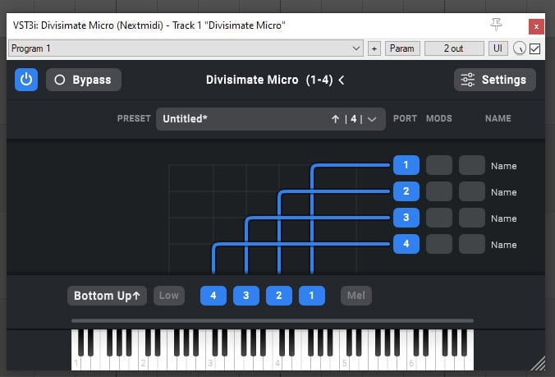Open the preset dropdown chevron
555x377 pixels.
[x=372, y=119]
